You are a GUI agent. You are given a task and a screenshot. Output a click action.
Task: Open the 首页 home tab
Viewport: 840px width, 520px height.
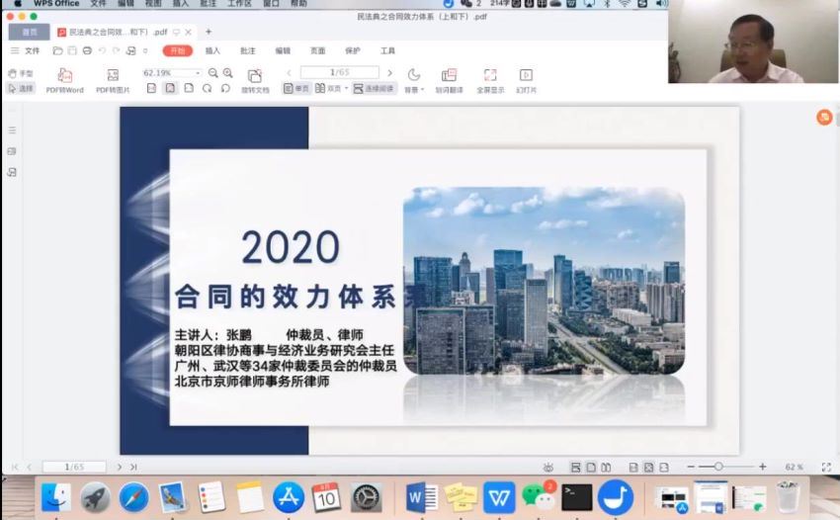[30, 33]
